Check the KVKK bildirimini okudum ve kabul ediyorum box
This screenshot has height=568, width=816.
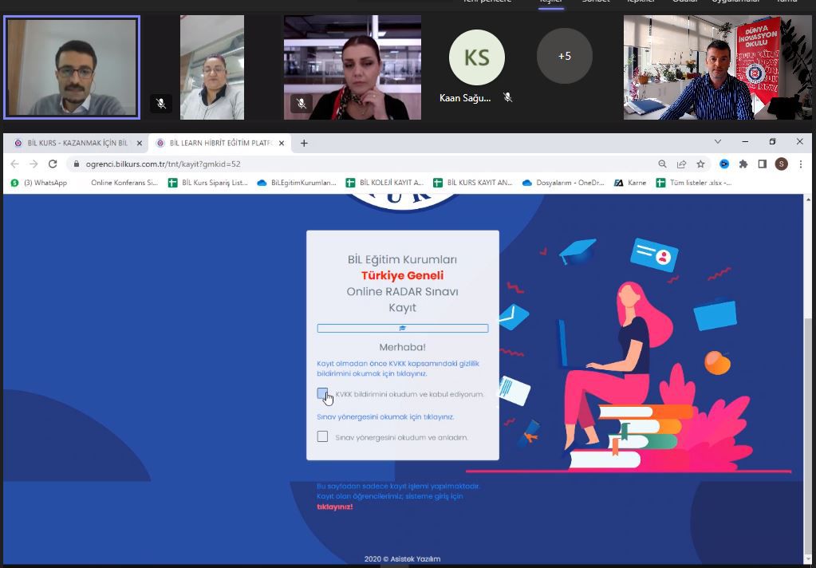tap(323, 393)
